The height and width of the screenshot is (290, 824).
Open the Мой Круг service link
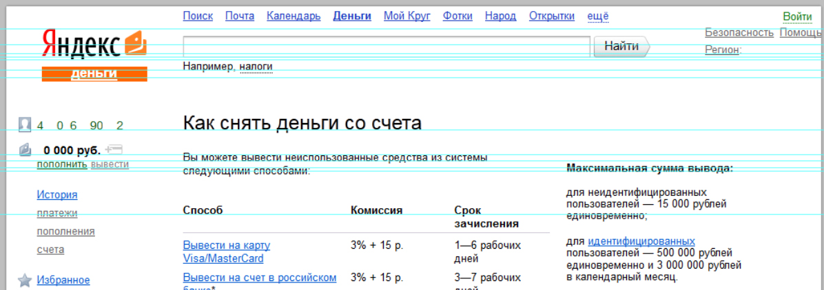pos(406,16)
